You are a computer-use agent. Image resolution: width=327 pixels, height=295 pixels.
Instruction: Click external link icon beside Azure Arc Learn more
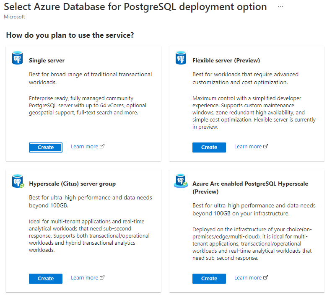point(265,277)
